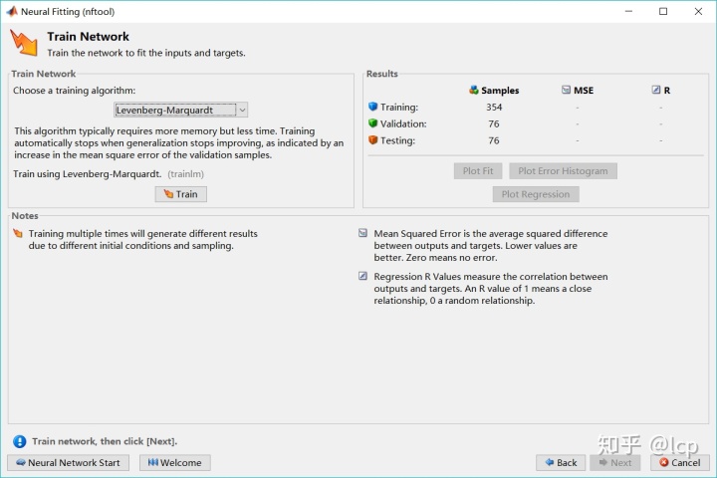This screenshot has height=478, width=717.
Task: Click the MSE column header text
Action: point(584,91)
